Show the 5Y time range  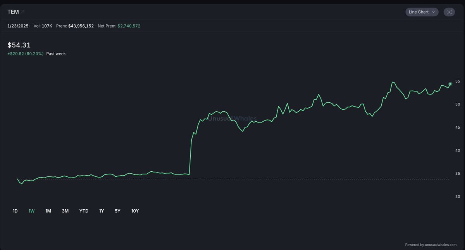(117, 211)
